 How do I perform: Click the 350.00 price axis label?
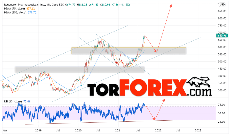pos(222,83)
